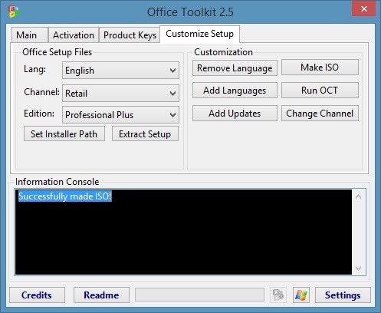Open the Lang dropdown showing English

pyautogui.click(x=120, y=71)
